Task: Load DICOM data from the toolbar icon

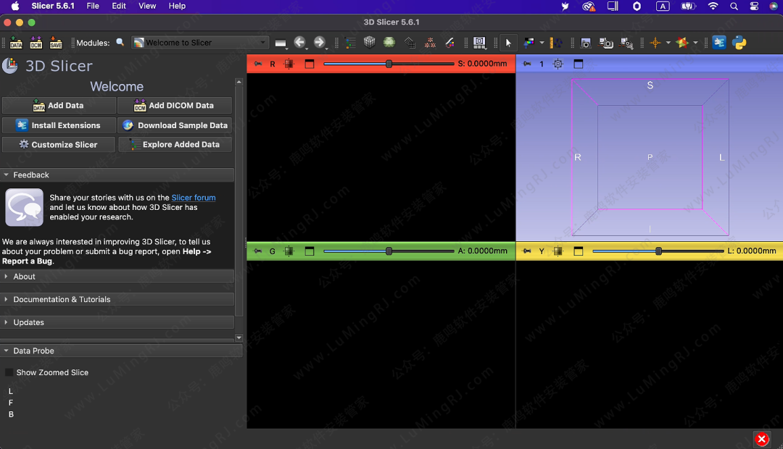Action: 36,43
